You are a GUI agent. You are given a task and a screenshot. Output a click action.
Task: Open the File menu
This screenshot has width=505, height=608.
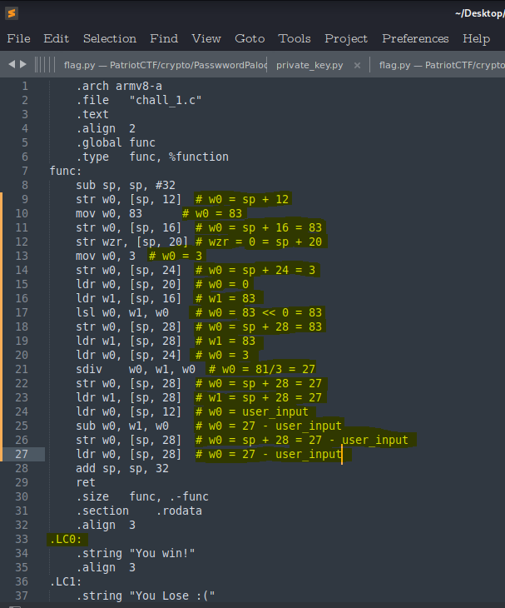coord(18,38)
